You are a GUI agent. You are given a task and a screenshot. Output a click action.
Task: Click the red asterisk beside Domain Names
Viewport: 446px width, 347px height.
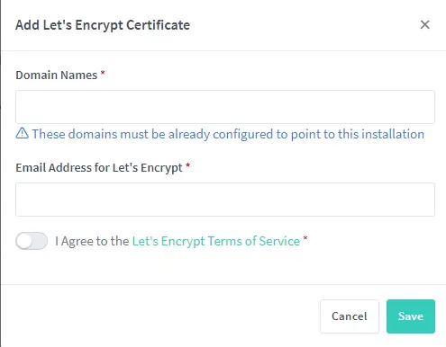tap(103, 73)
